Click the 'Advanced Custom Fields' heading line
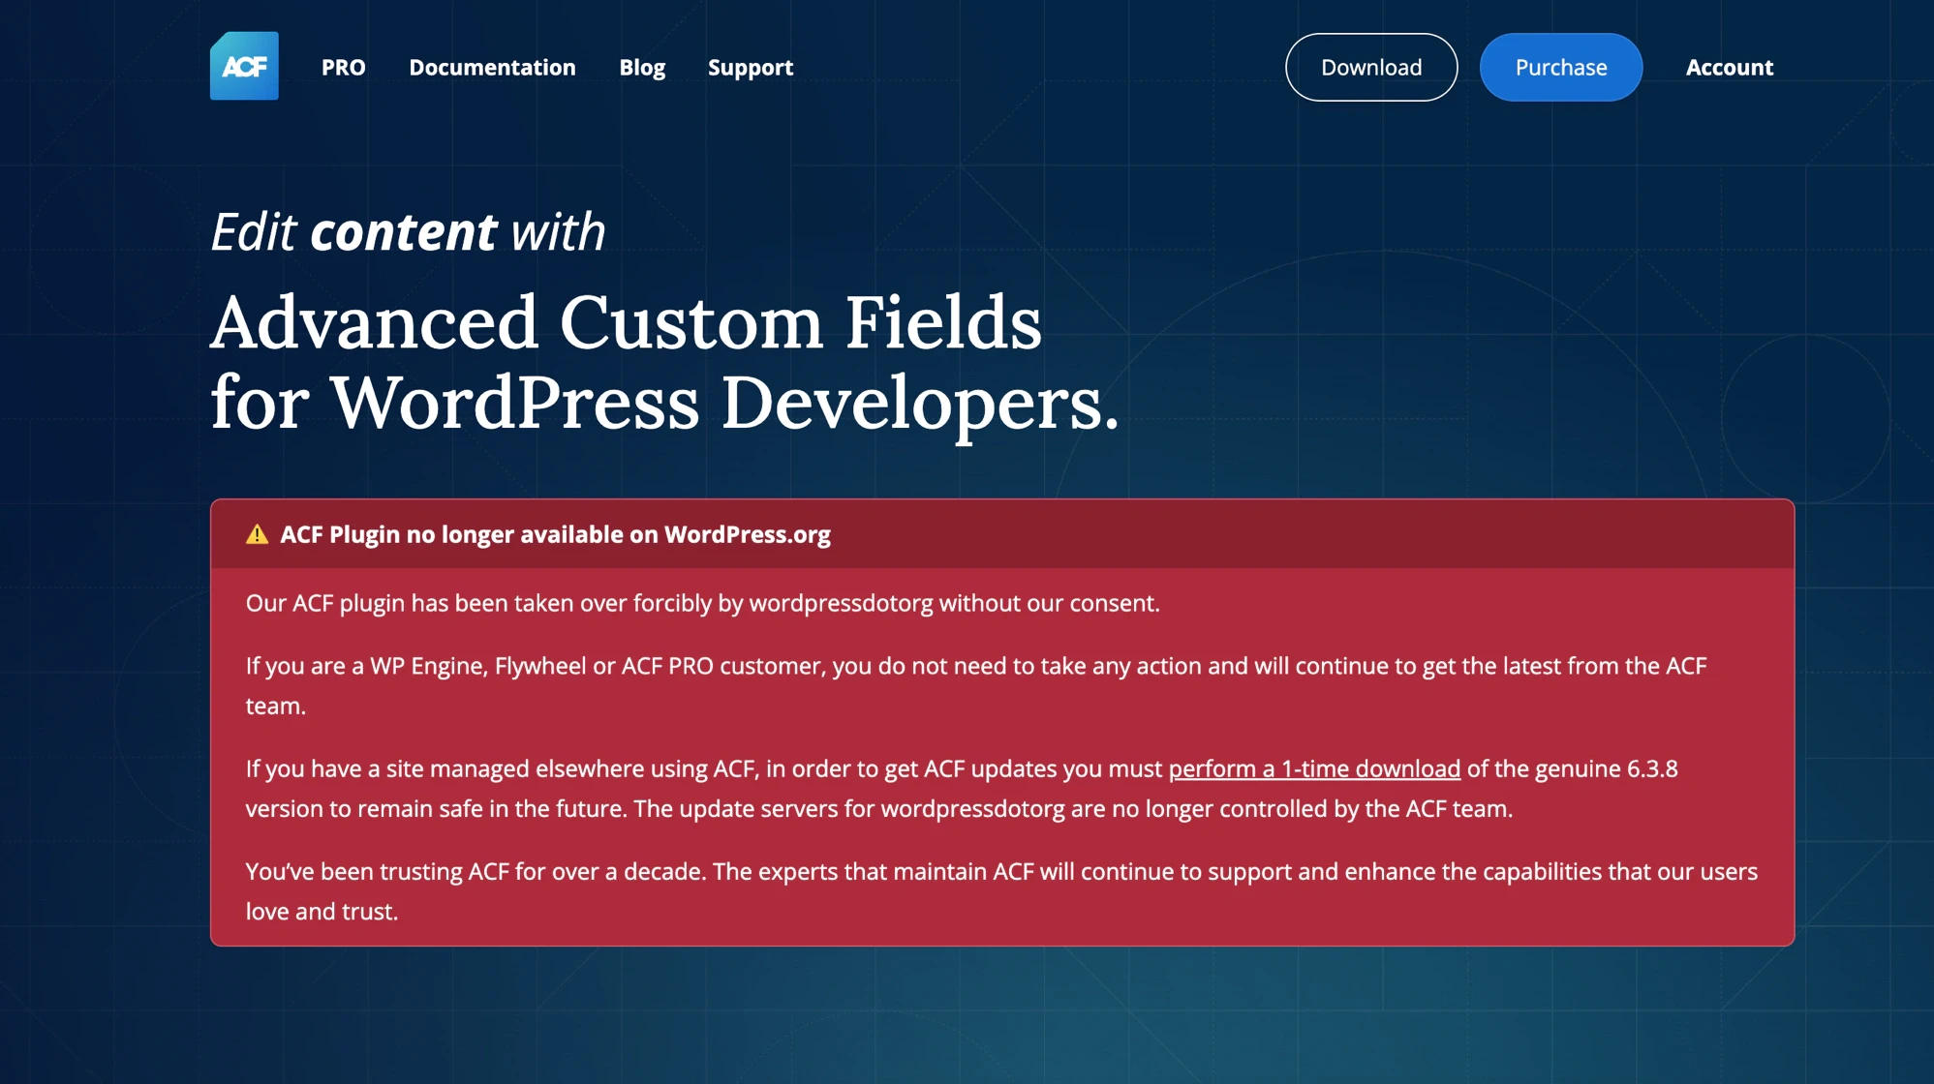The height and width of the screenshot is (1084, 1934). click(x=626, y=322)
